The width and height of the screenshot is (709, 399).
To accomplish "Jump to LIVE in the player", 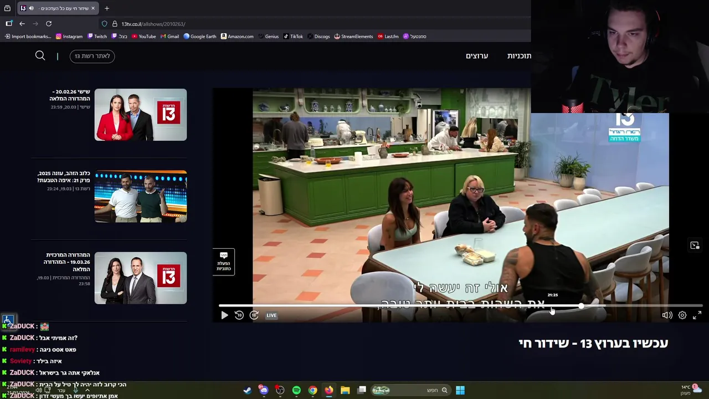I will (x=271, y=315).
